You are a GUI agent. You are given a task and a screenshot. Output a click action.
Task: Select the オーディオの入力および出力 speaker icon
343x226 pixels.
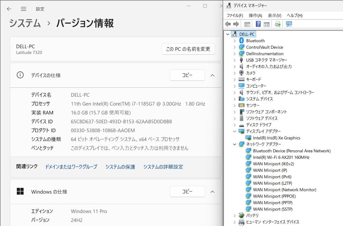(x=242, y=66)
